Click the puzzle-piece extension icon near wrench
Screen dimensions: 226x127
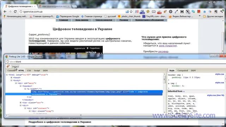216,12
